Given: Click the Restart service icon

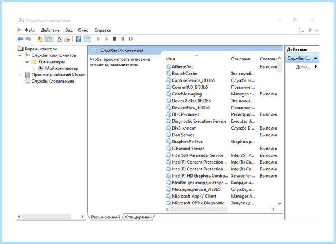Looking at the screenshot, I should coord(131,39).
